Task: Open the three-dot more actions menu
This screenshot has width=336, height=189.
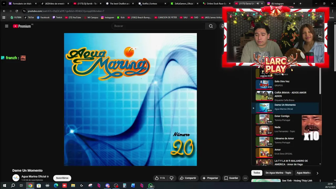Action: tap(245, 178)
